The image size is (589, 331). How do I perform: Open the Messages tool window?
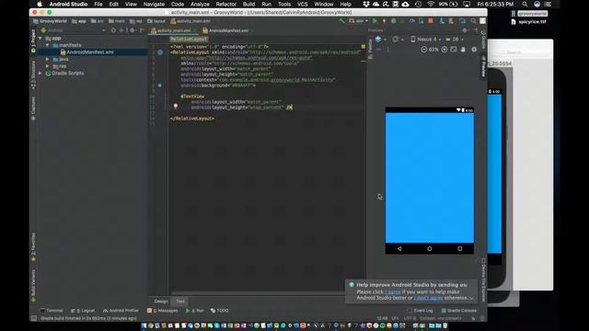click(163, 311)
